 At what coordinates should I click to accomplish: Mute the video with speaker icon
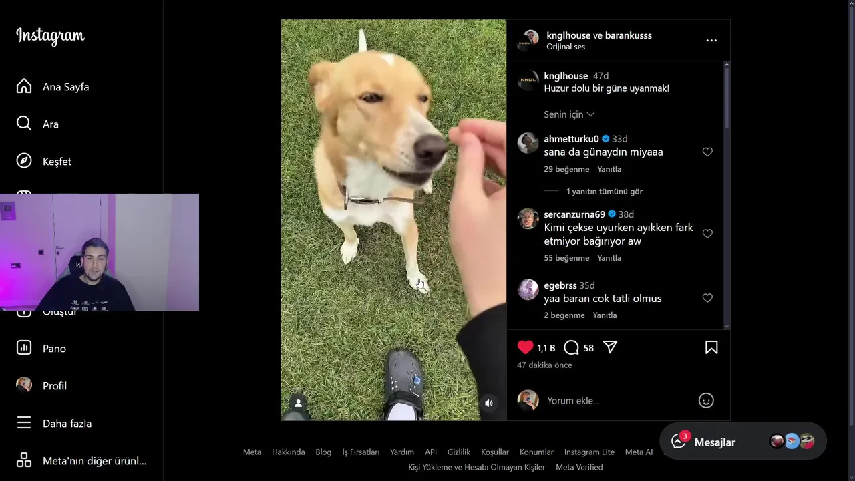click(489, 403)
